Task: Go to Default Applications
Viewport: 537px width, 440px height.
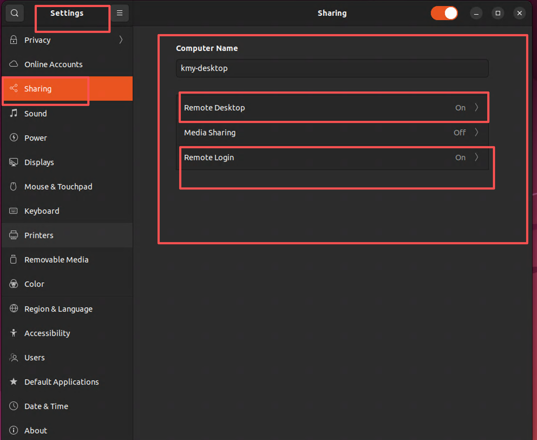Action: (67, 382)
